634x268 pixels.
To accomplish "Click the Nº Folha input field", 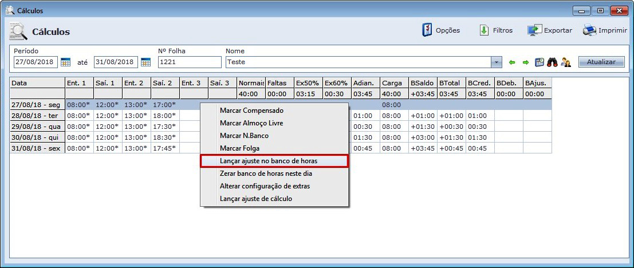I will click(189, 62).
